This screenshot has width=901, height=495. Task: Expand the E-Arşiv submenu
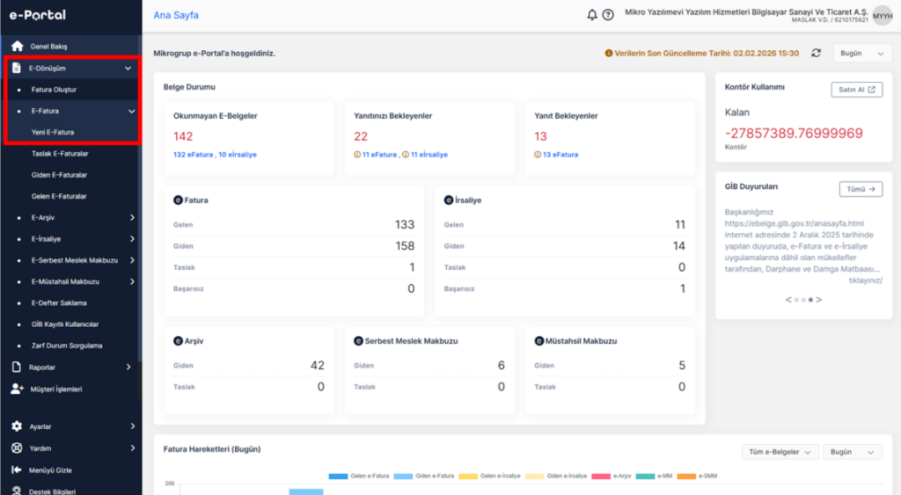[x=132, y=218]
